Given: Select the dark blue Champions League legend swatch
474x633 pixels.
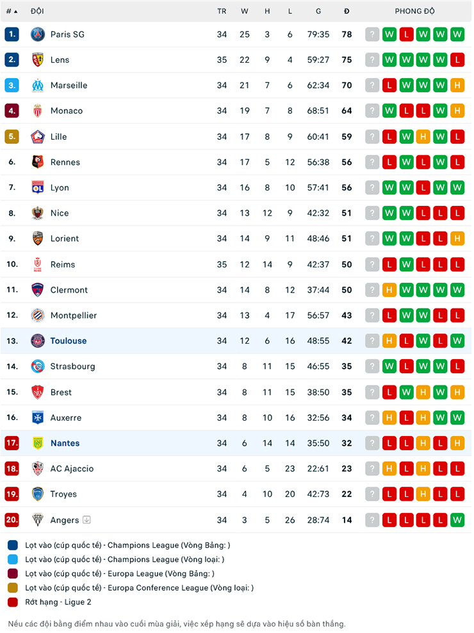Looking at the screenshot, I should (13, 545).
